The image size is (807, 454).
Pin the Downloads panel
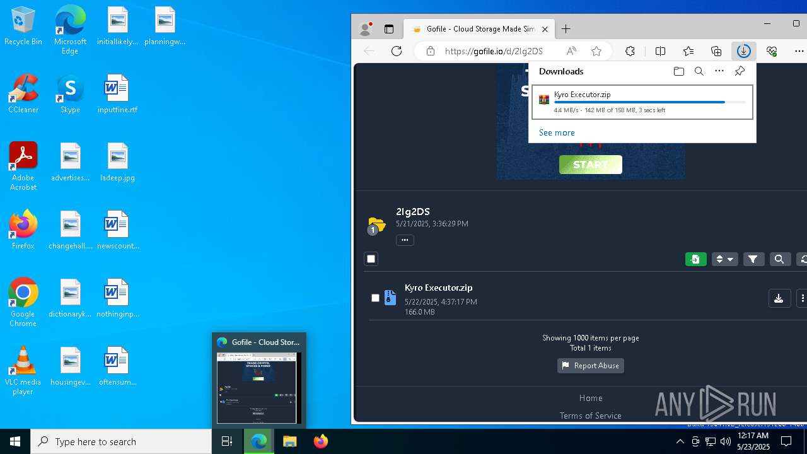(x=740, y=71)
